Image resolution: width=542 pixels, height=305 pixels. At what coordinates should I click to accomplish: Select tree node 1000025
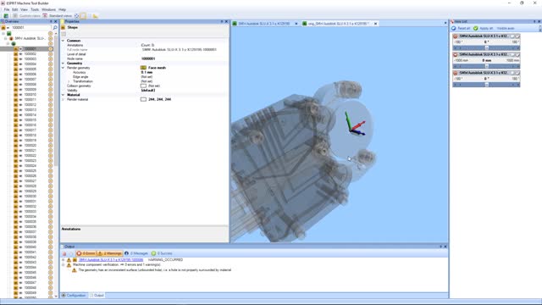click(x=30, y=171)
